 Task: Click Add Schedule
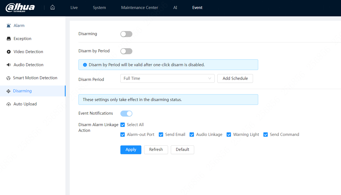point(235,78)
